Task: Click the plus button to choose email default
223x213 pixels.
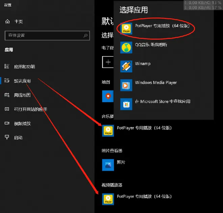Action: [108, 62]
